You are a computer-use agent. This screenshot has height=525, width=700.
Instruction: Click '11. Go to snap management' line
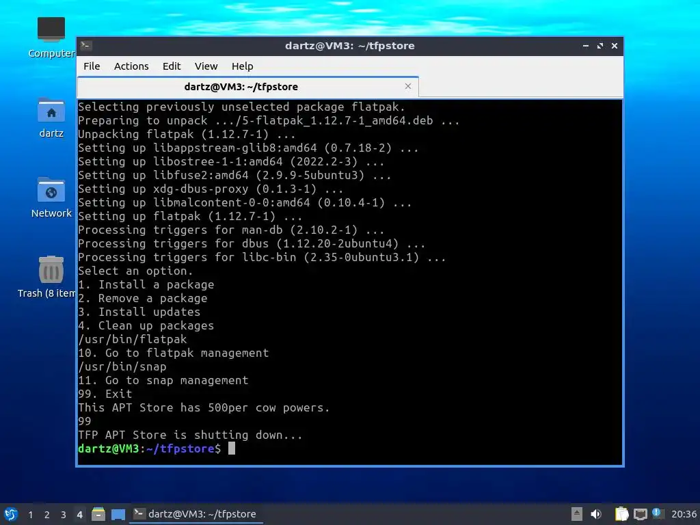pos(163,380)
